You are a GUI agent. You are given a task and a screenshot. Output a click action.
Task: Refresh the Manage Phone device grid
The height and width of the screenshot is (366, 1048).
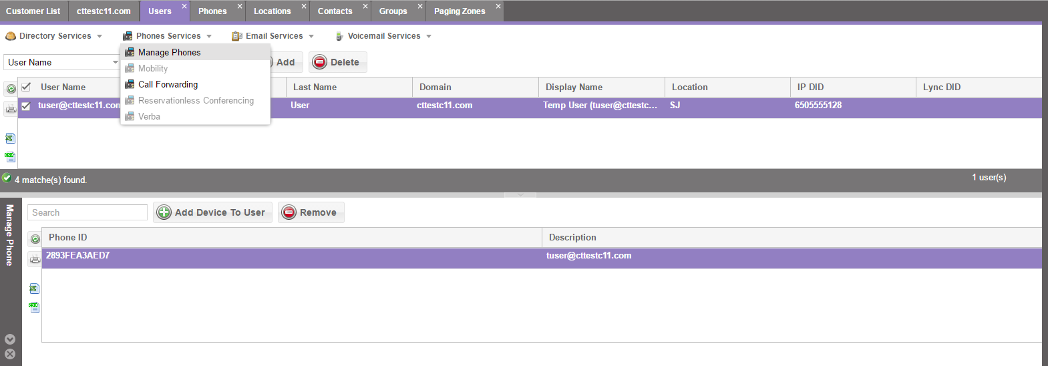[35, 239]
